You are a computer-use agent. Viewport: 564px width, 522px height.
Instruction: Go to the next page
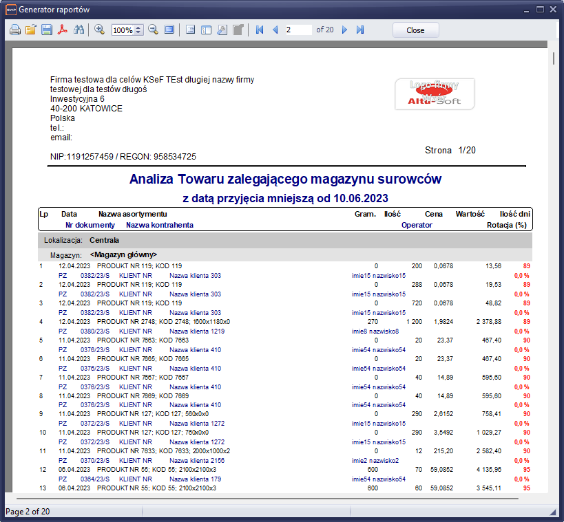coord(344,30)
